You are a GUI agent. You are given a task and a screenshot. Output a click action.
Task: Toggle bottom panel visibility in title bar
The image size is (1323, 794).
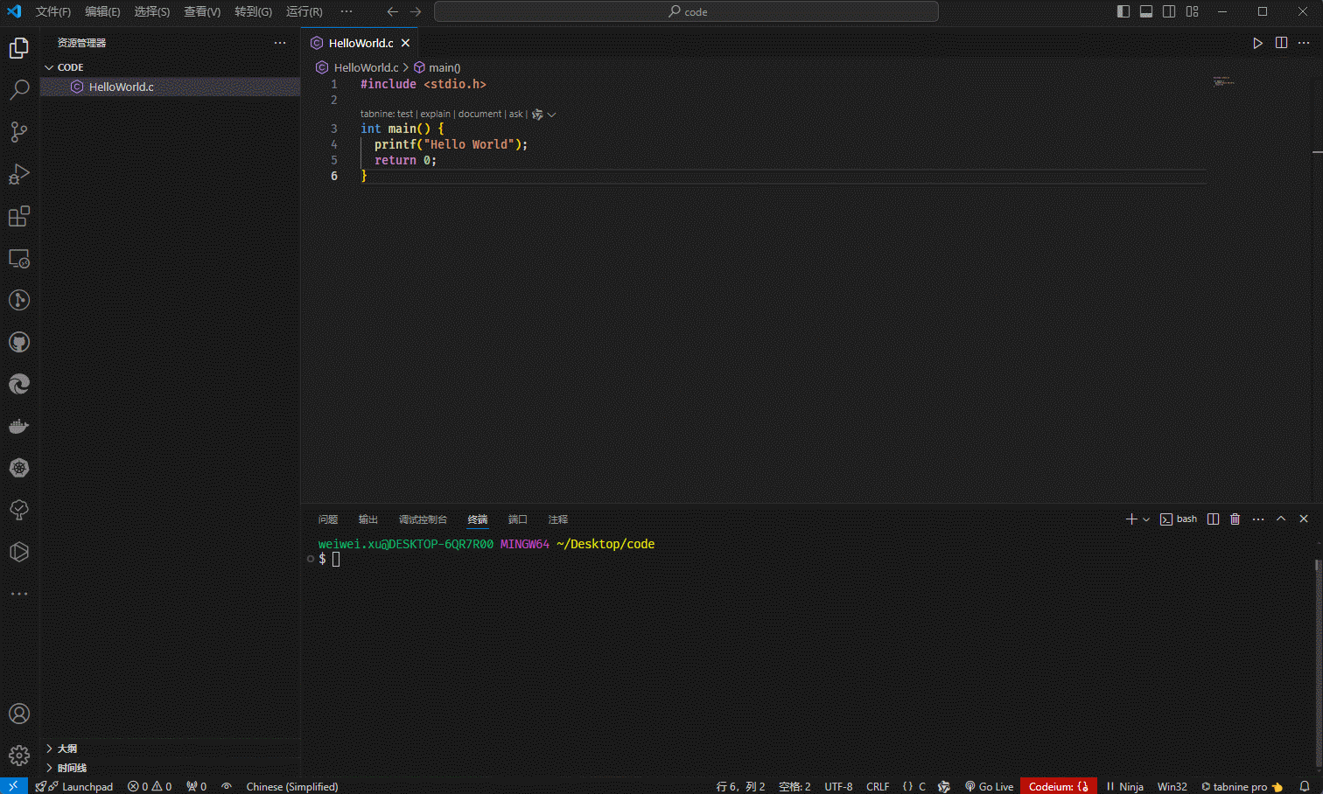[x=1146, y=11]
